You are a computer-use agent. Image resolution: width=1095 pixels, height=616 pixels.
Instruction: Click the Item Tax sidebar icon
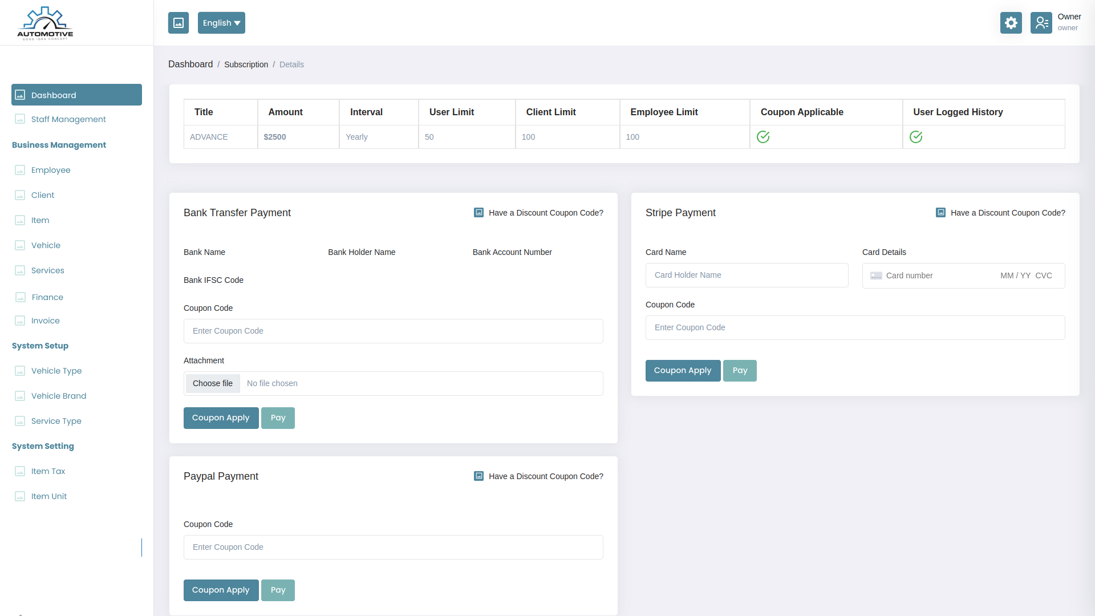20,471
